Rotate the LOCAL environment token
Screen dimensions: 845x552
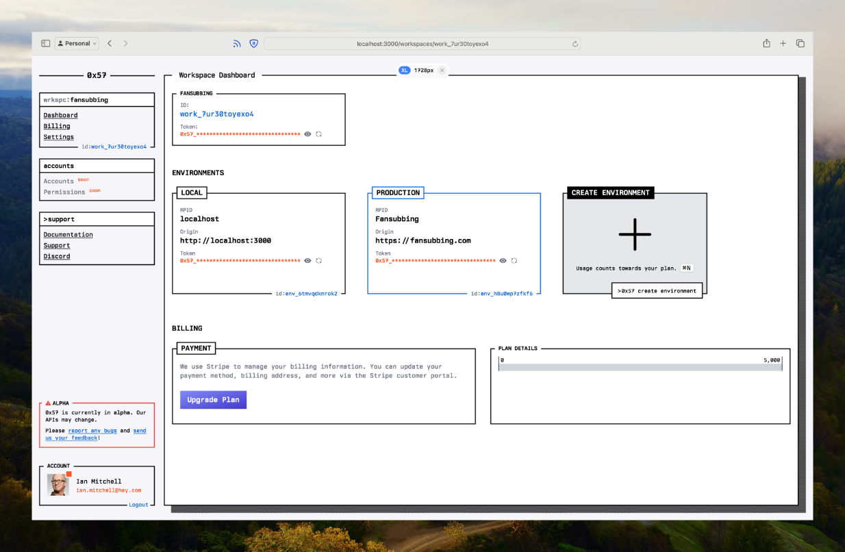coord(319,261)
